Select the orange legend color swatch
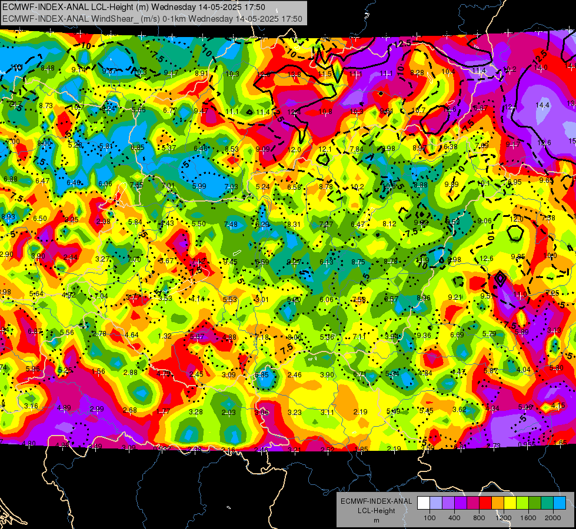 tap(498, 503)
